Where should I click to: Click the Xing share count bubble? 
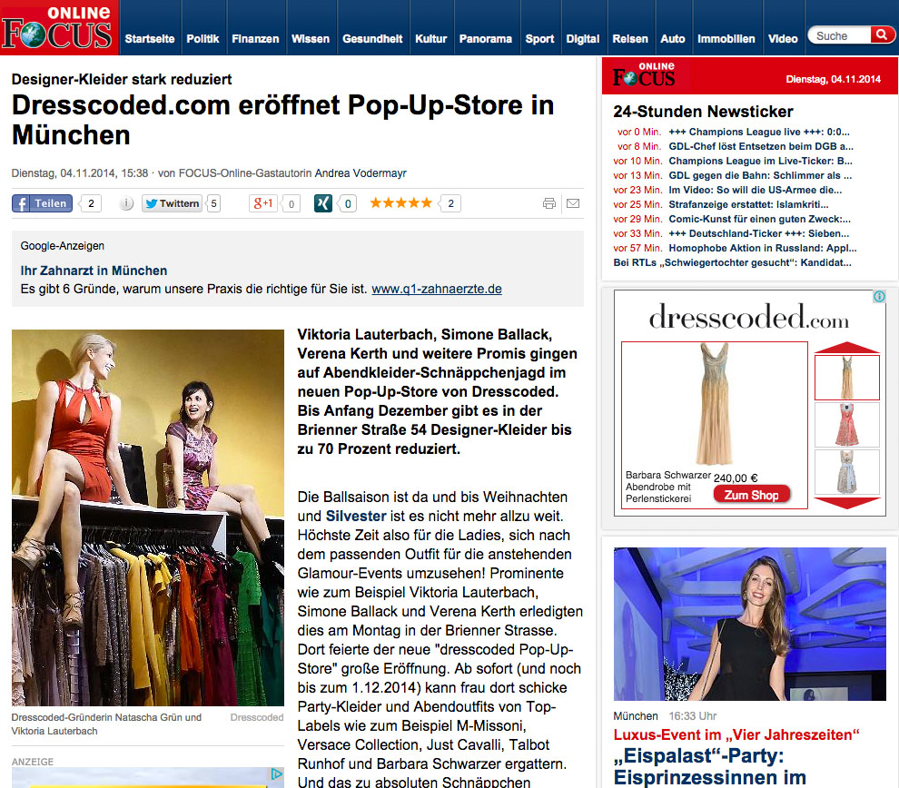[x=348, y=203]
